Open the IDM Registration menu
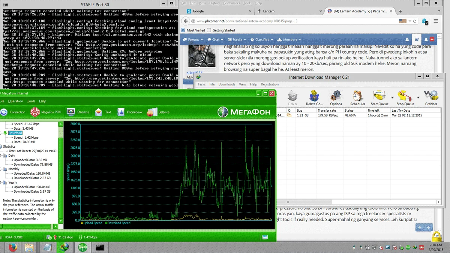 [x=270, y=84]
